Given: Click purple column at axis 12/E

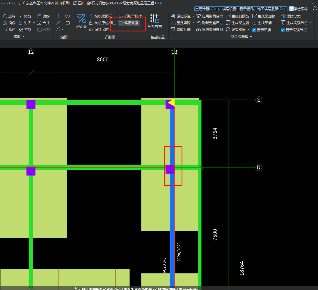Looking at the screenshot, I should tap(31, 104).
